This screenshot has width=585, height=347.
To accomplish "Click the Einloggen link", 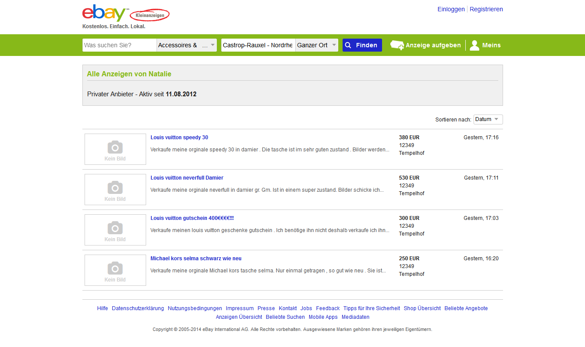I will [451, 9].
